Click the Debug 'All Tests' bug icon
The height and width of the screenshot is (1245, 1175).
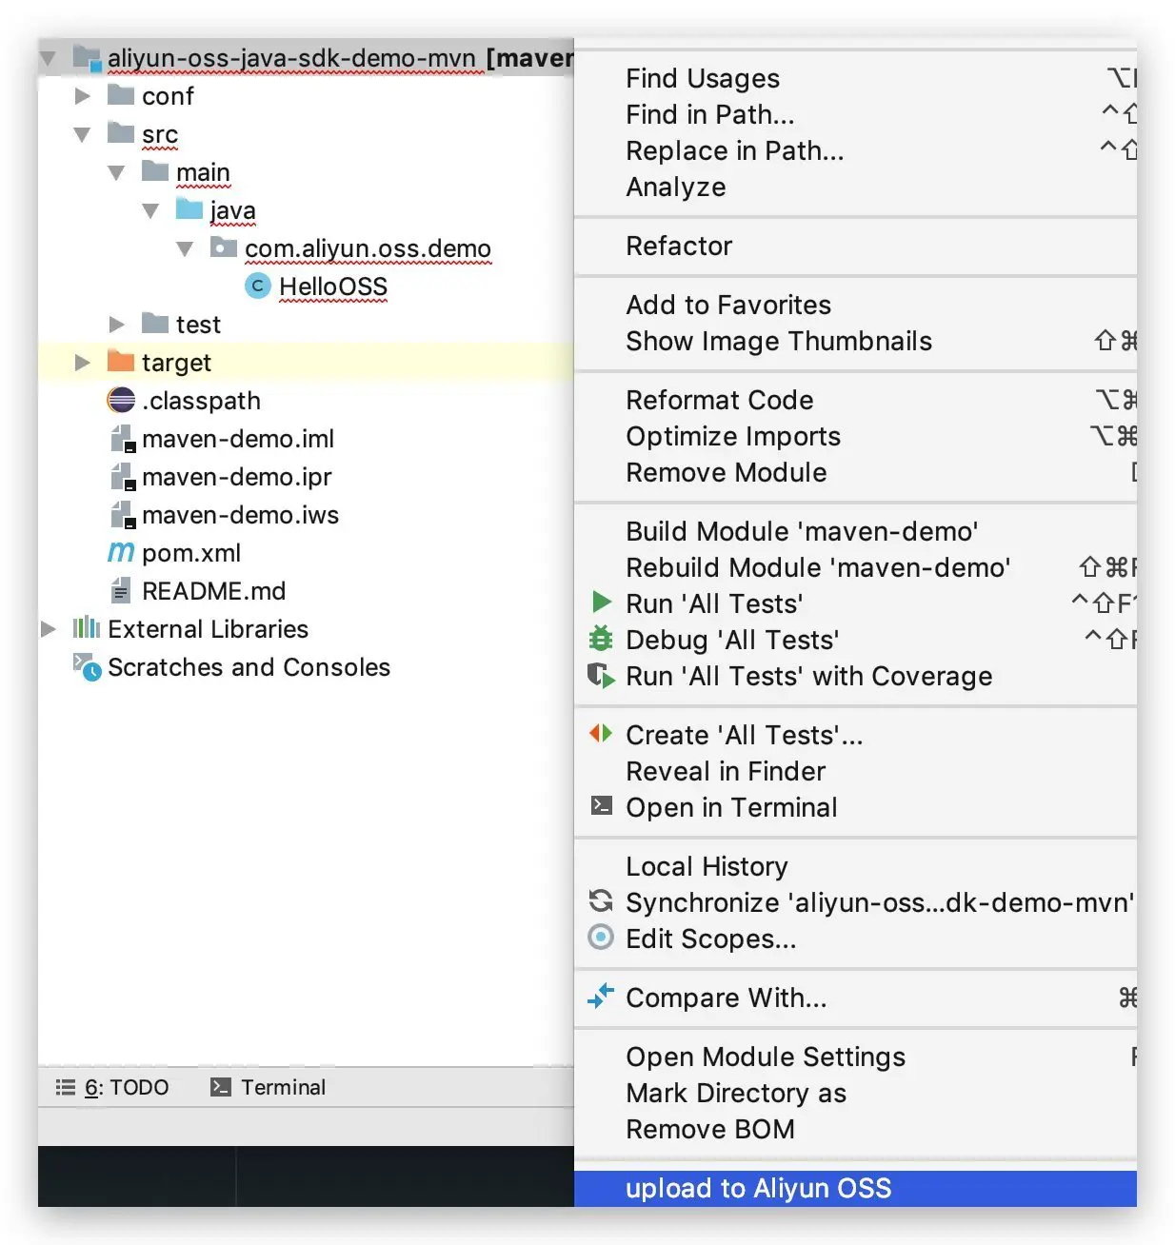coord(601,639)
